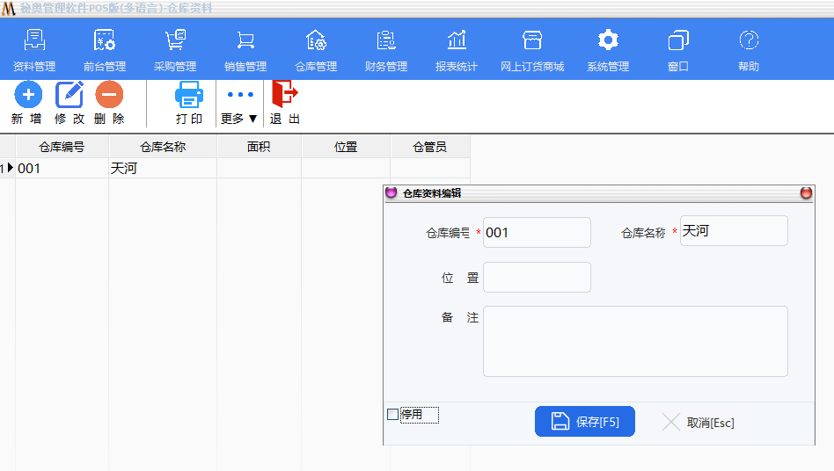Click the 仓库名称 input field
Screen dimensions: 834x471
[734, 231]
